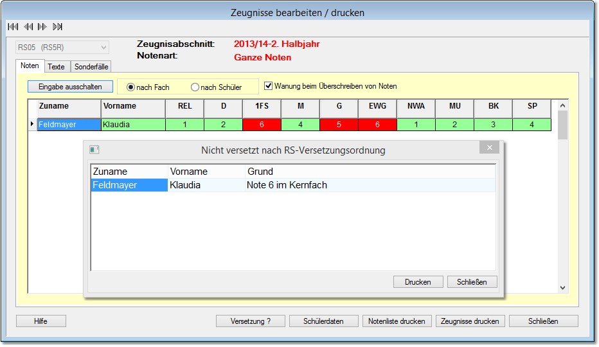
Task: Click the 'Versetzung ?' button
Action: pos(250,321)
